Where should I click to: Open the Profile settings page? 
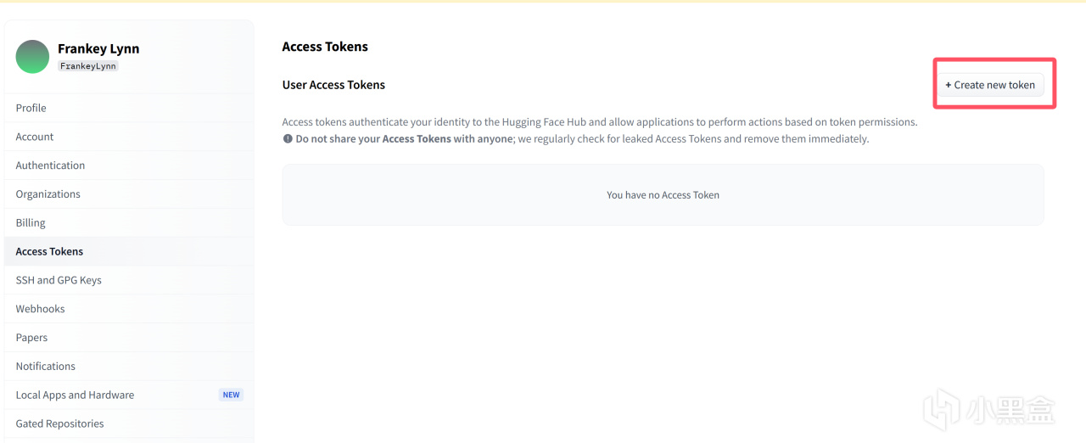[31, 108]
